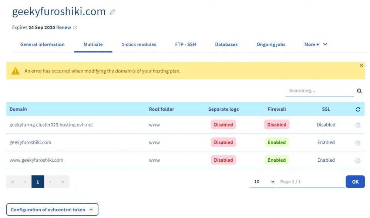Click the warning triangle in the error banner
The image size is (370, 218).
tap(15, 70)
